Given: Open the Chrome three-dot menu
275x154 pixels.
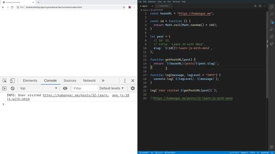Looking at the screenshot, I should coord(134,7).
